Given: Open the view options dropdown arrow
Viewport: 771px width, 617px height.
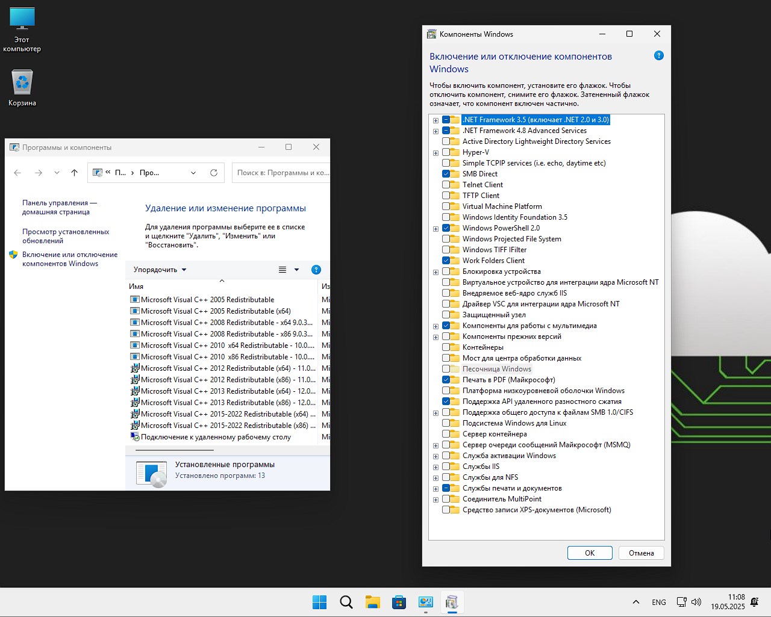Looking at the screenshot, I should [296, 270].
